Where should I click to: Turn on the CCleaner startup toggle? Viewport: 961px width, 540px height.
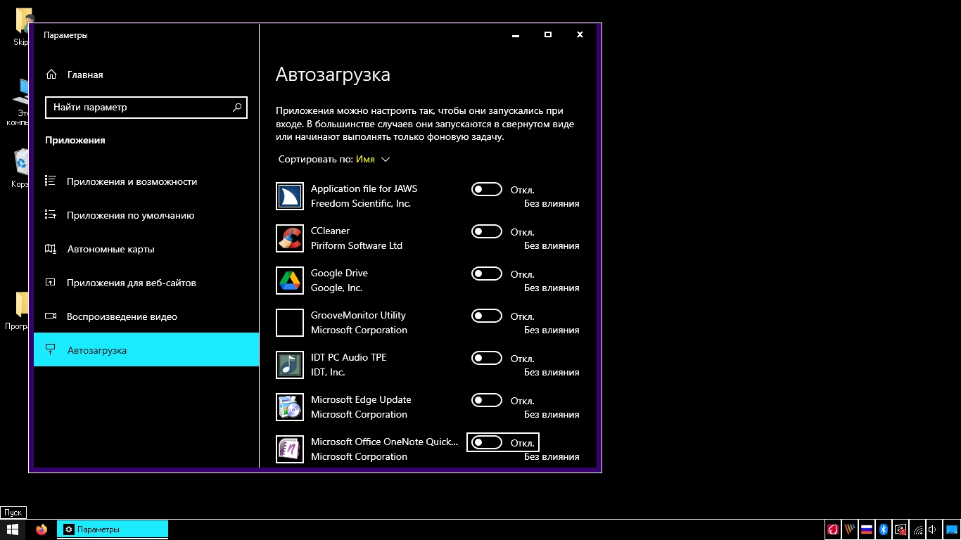[x=487, y=231]
